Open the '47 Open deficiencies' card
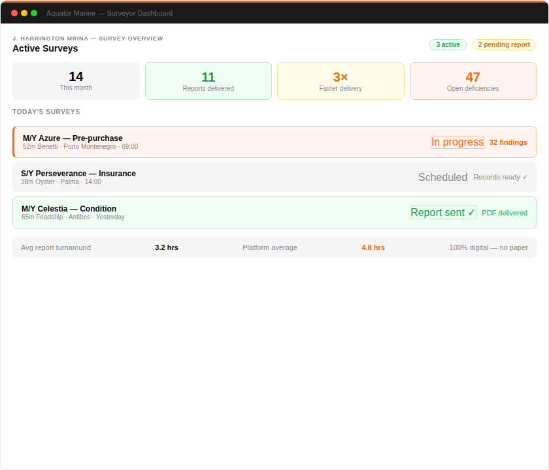 click(473, 81)
